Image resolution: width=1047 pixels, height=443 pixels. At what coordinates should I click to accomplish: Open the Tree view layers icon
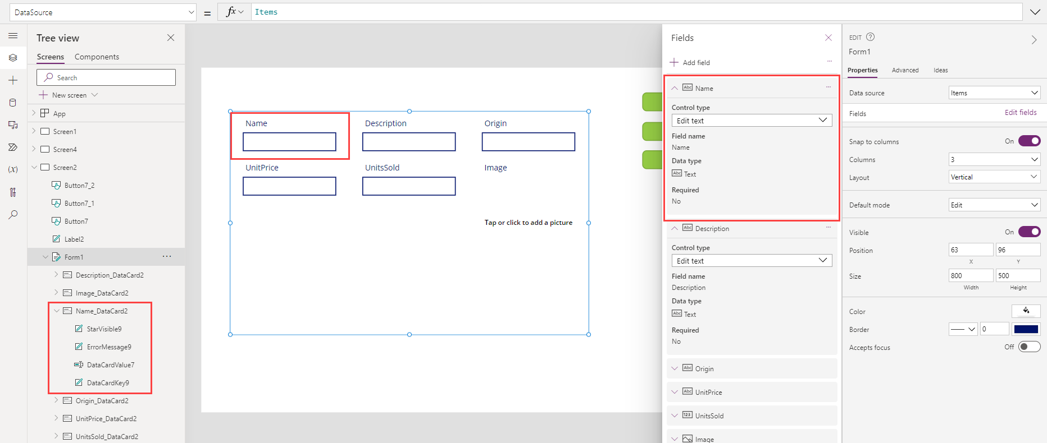(13, 58)
